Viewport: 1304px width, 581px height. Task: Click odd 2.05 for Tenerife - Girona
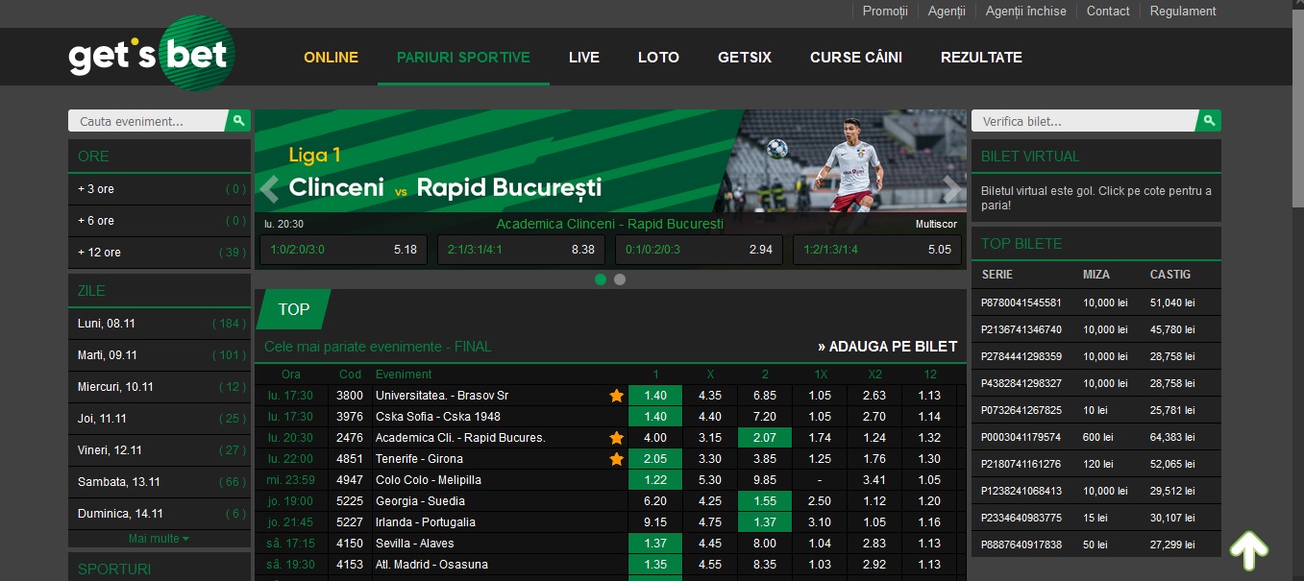pyautogui.click(x=655, y=459)
